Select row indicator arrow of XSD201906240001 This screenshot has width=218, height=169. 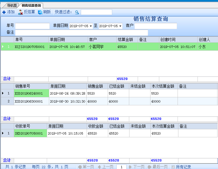[x=3, y=93]
